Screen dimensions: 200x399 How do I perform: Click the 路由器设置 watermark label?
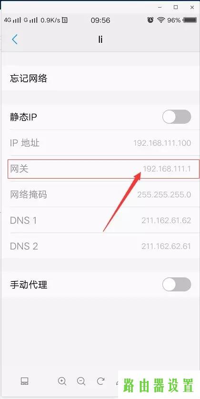158,385
